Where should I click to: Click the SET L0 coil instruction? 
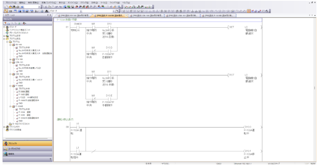pos(245,27)
